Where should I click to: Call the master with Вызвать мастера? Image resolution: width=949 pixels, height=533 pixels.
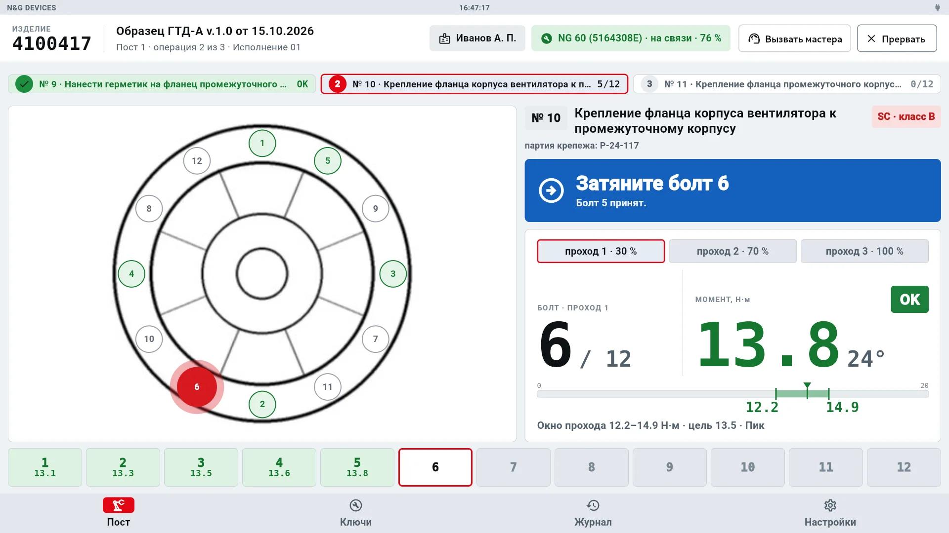pyautogui.click(x=794, y=38)
